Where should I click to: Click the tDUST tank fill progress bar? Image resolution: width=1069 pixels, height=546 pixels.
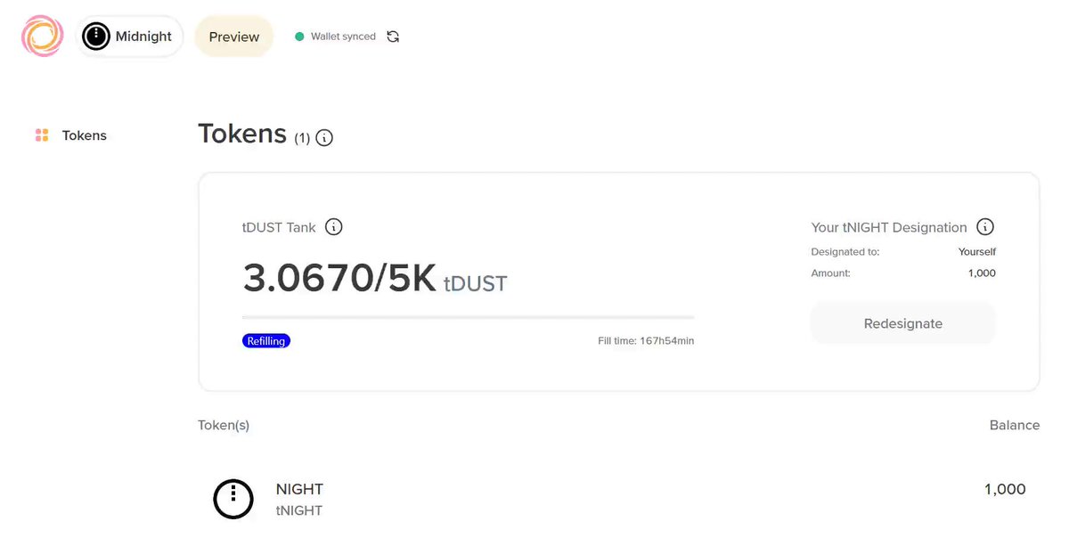[x=469, y=317]
